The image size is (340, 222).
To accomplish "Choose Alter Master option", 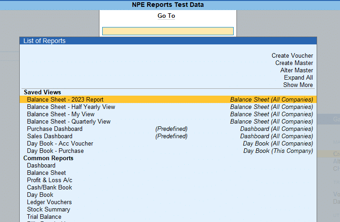I will pos(296,70).
